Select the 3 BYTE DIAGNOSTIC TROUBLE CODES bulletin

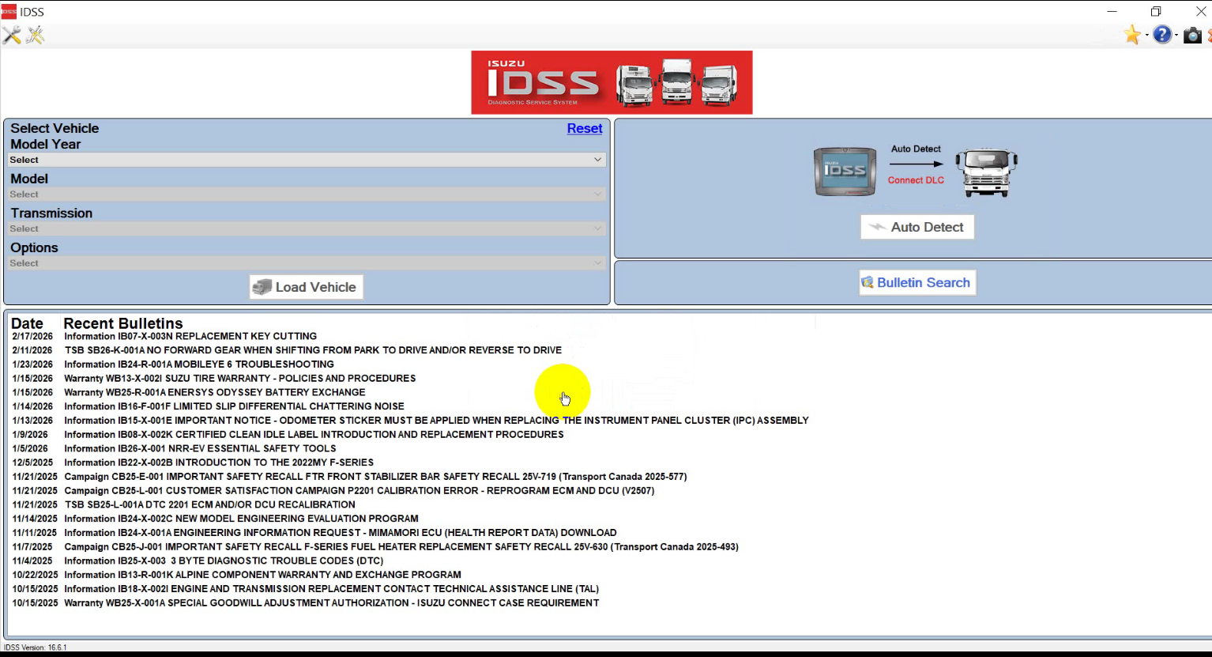click(x=221, y=561)
